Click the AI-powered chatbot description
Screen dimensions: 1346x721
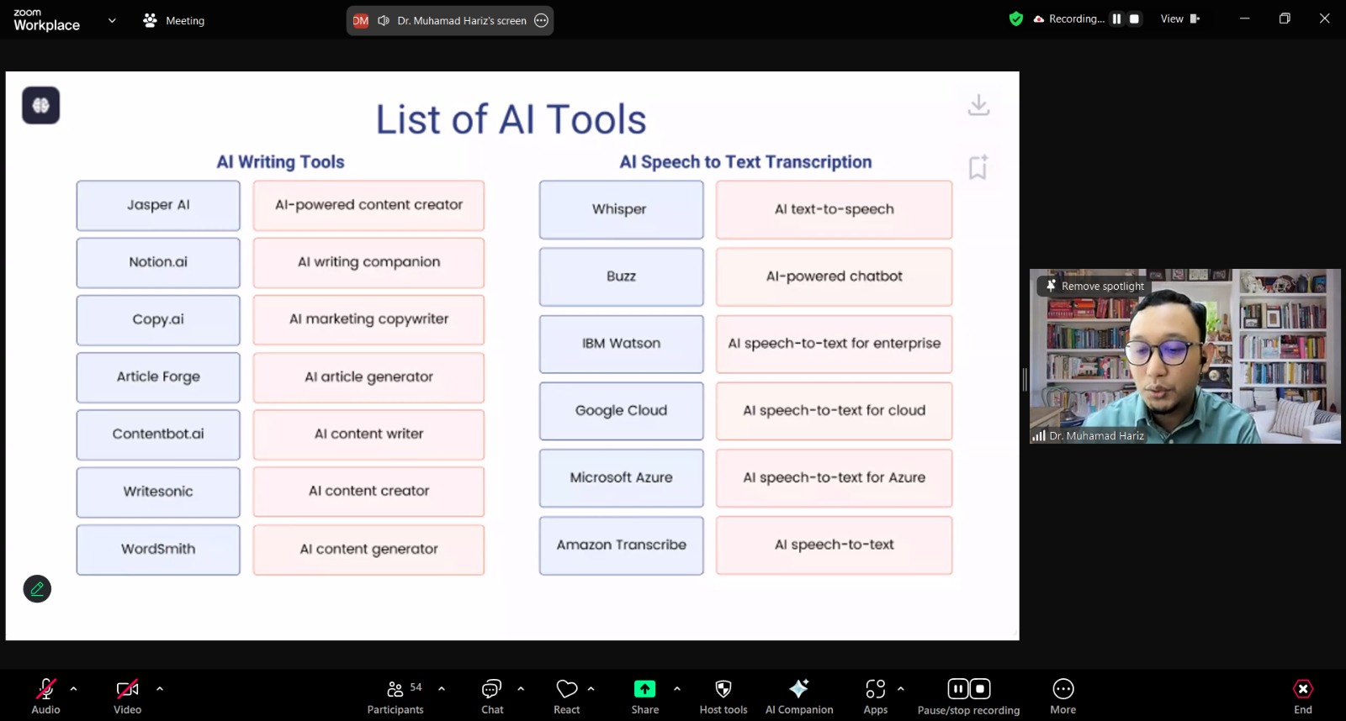point(834,276)
